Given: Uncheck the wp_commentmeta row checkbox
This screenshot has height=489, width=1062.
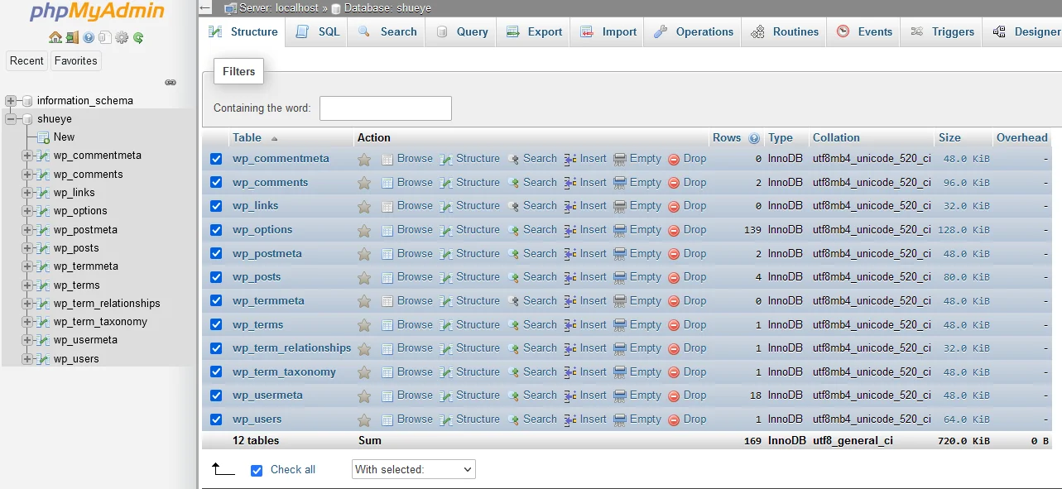Looking at the screenshot, I should 216,159.
